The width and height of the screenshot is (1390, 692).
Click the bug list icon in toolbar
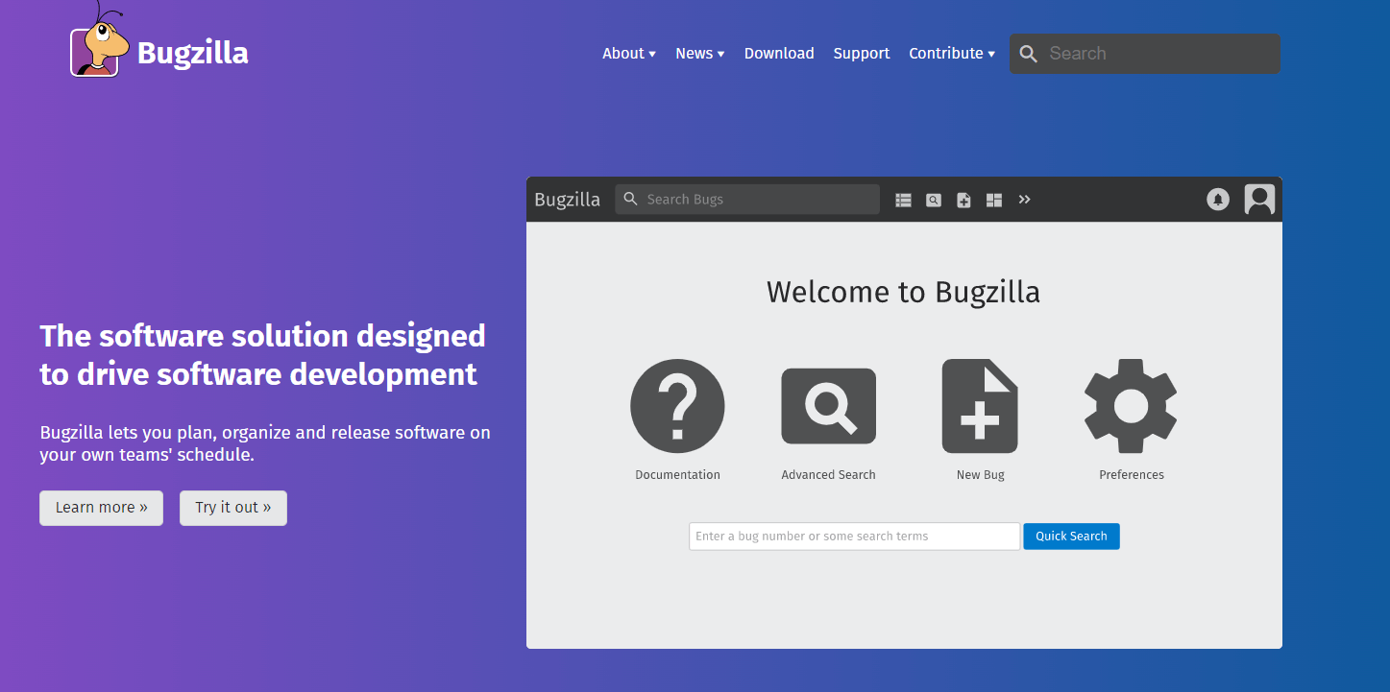pyautogui.click(x=903, y=200)
